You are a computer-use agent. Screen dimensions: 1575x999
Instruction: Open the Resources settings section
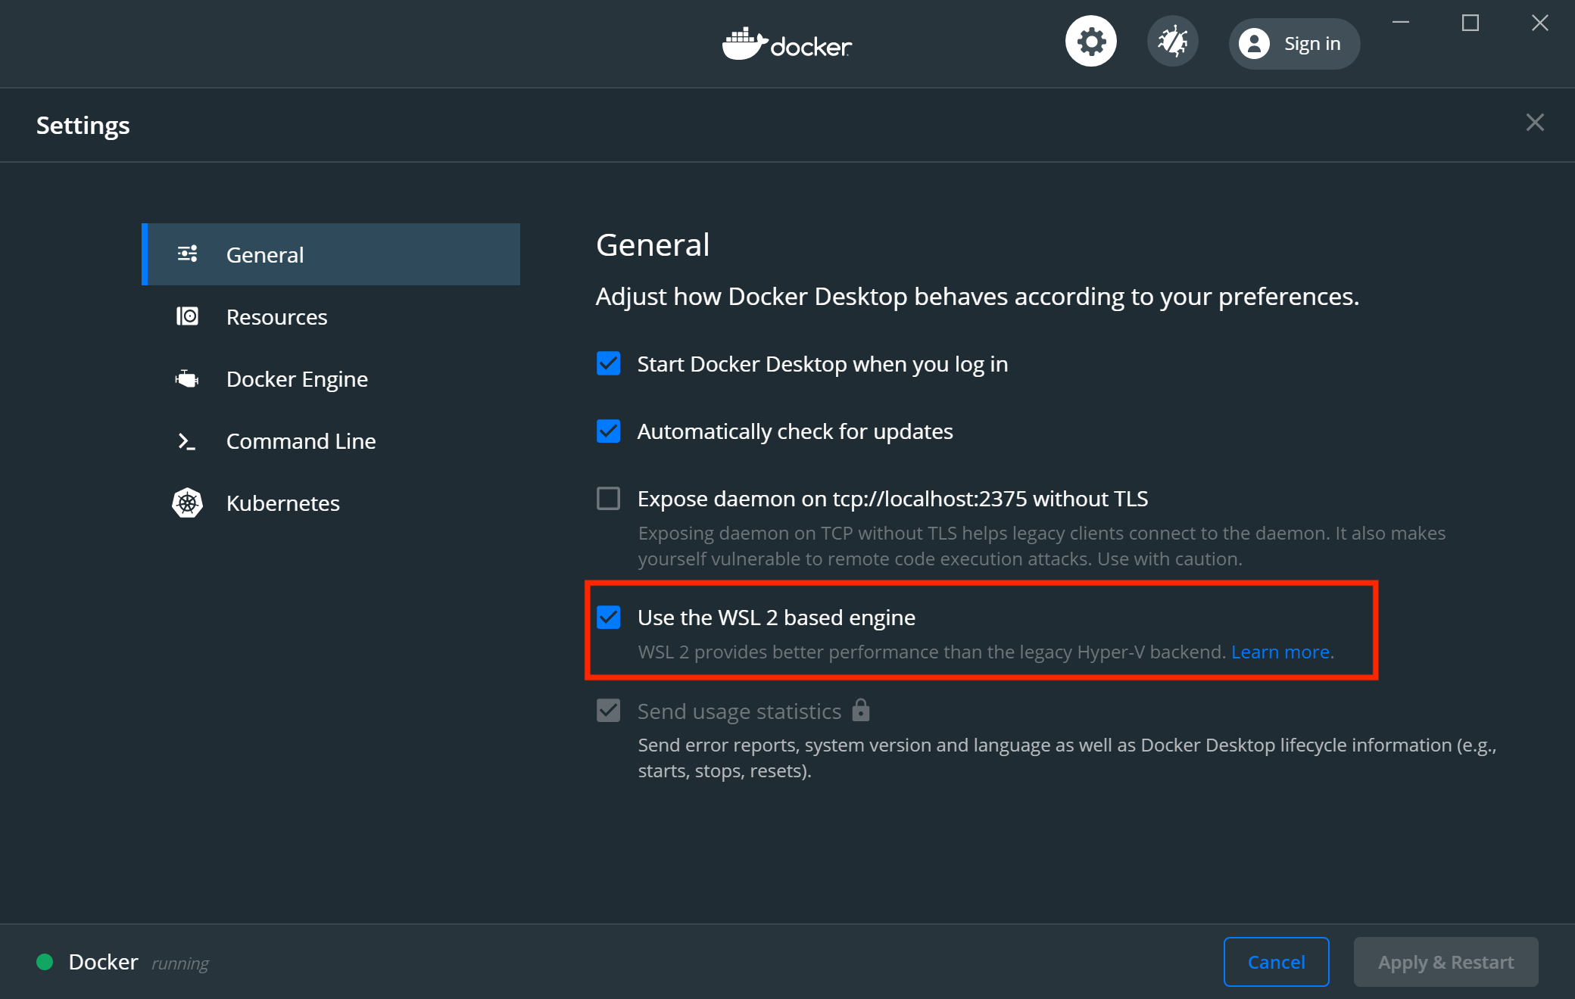click(276, 317)
